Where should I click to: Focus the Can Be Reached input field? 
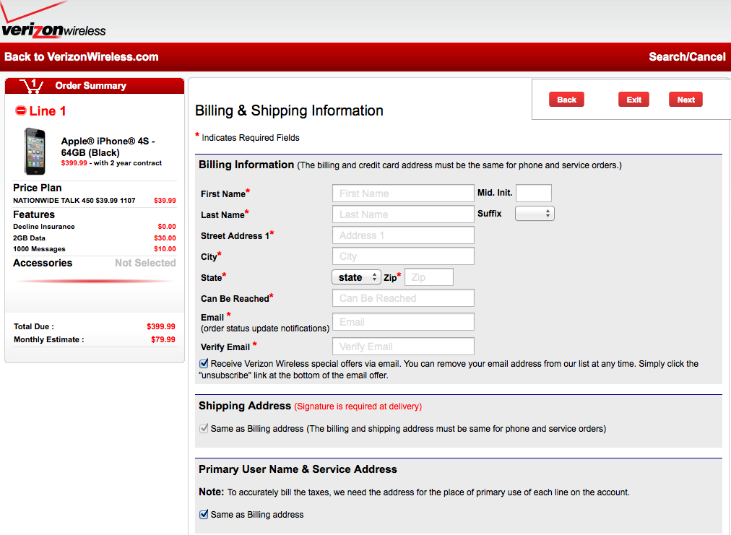(403, 297)
